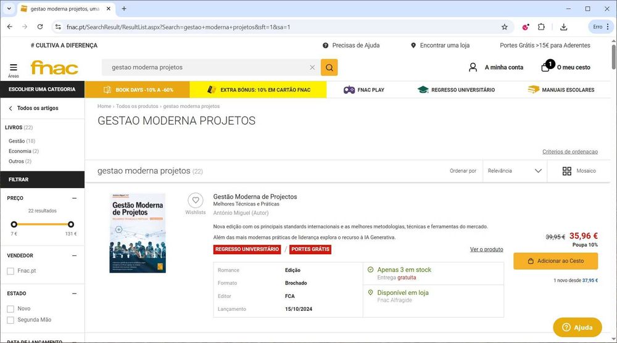617x343 pixels.
Task: Click the store location pin icon
Action: [413, 45]
